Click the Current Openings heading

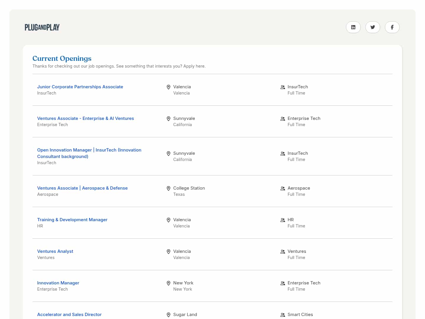(62, 58)
